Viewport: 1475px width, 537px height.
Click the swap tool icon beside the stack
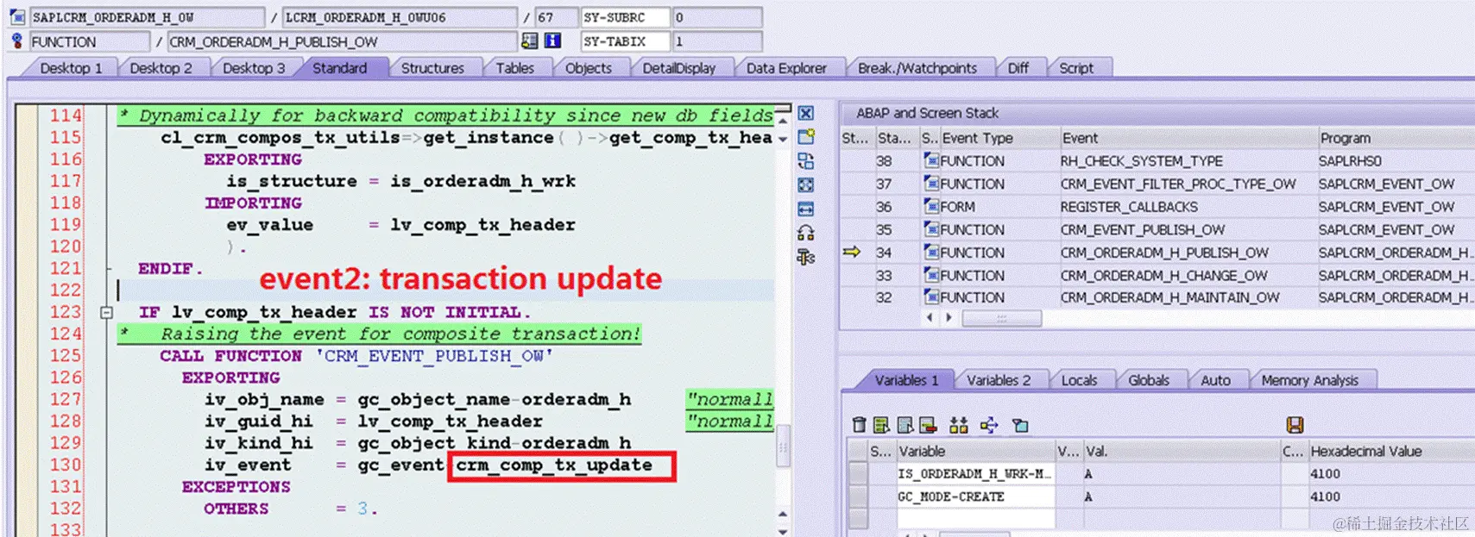pyautogui.click(x=805, y=161)
